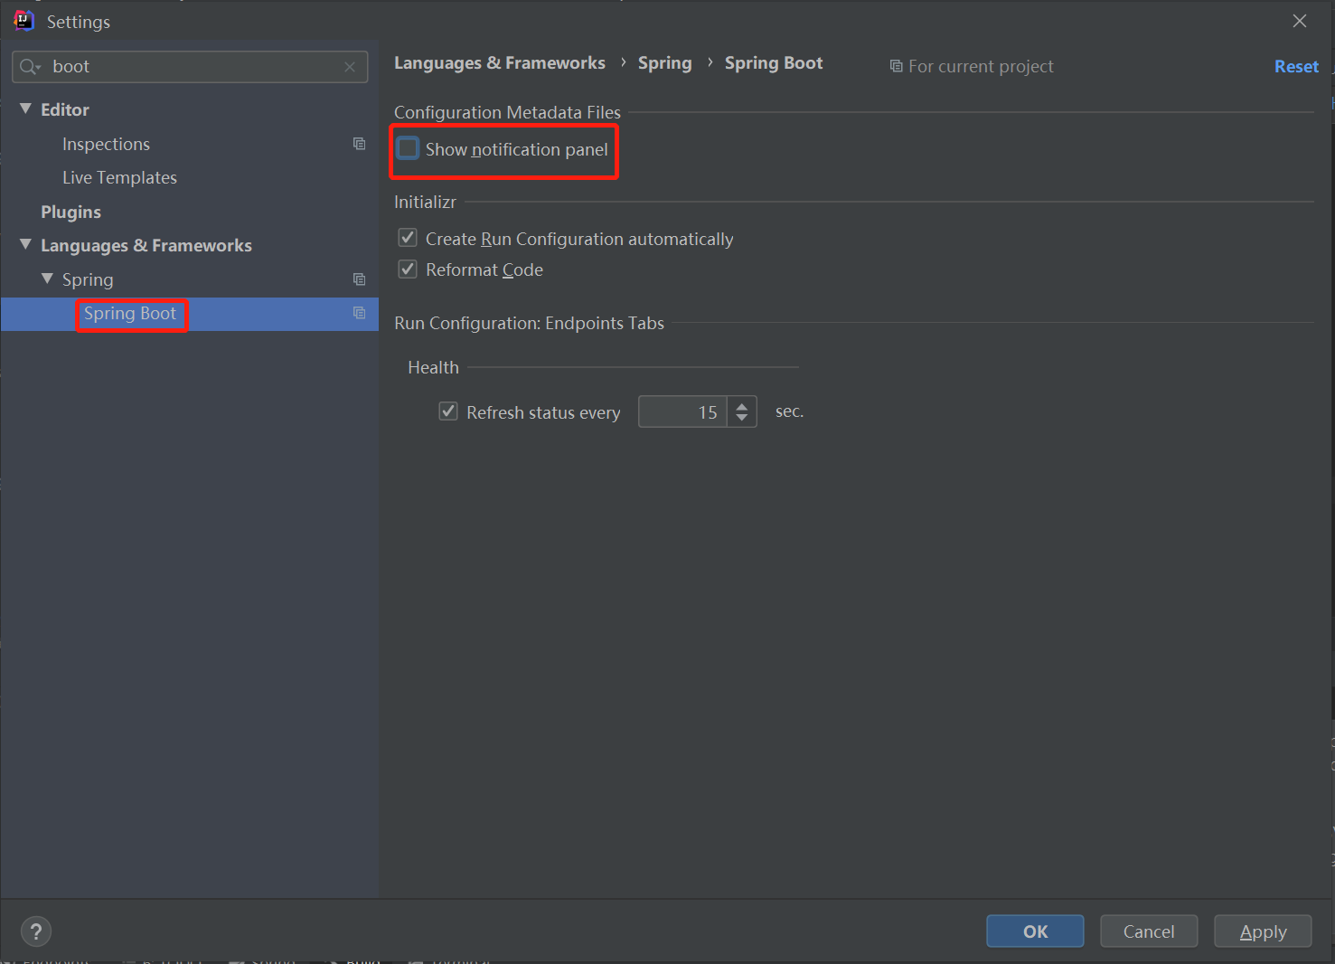1335x964 pixels.
Task: Click the Health subsection label
Action: pyautogui.click(x=433, y=367)
